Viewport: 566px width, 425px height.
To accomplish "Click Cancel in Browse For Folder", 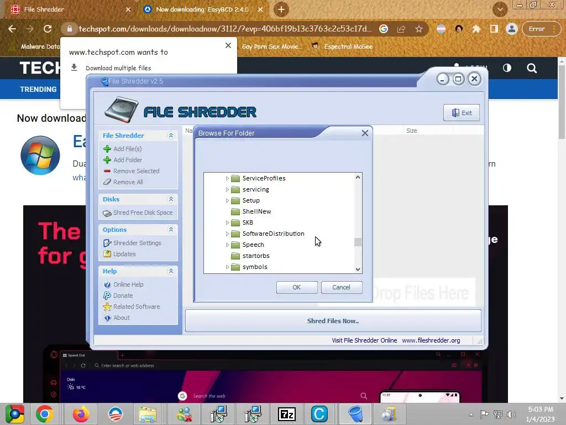I will click(x=342, y=287).
